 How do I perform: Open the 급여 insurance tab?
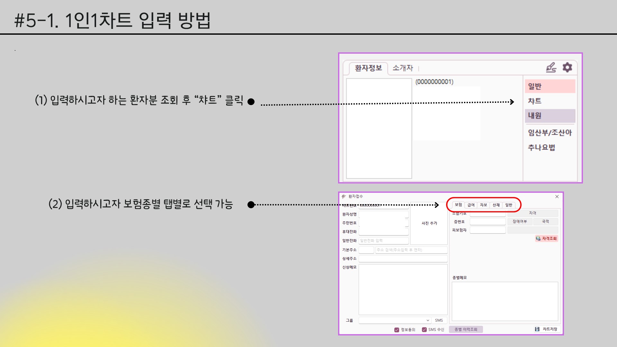tap(471, 205)
